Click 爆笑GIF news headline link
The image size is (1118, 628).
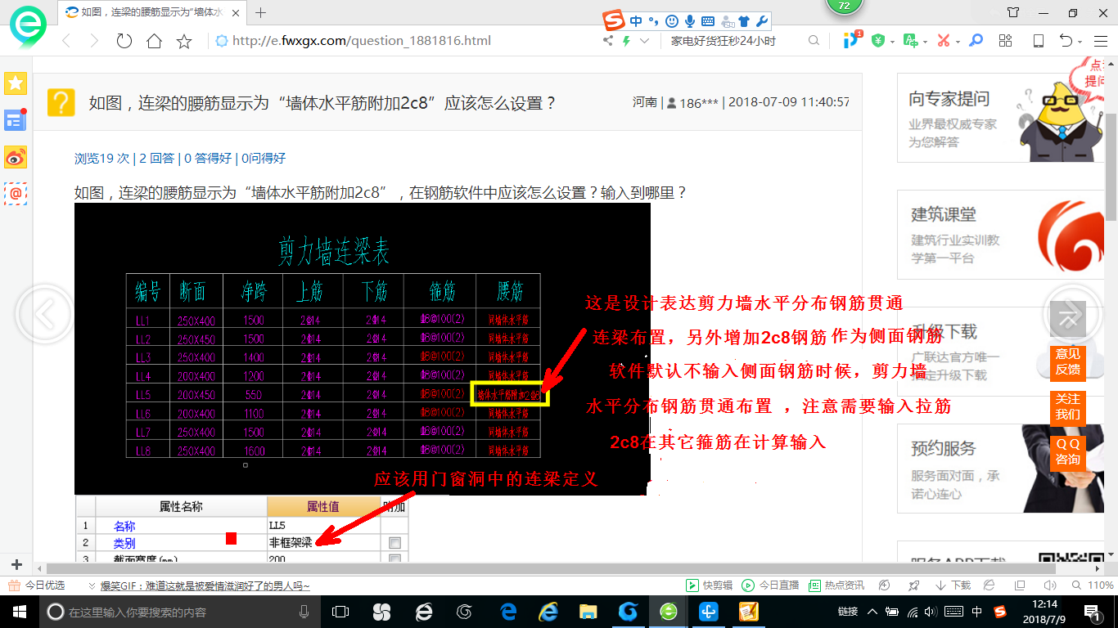[205, 586]
